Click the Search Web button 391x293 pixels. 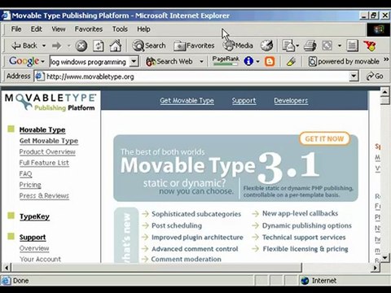(x=169, y=62)
